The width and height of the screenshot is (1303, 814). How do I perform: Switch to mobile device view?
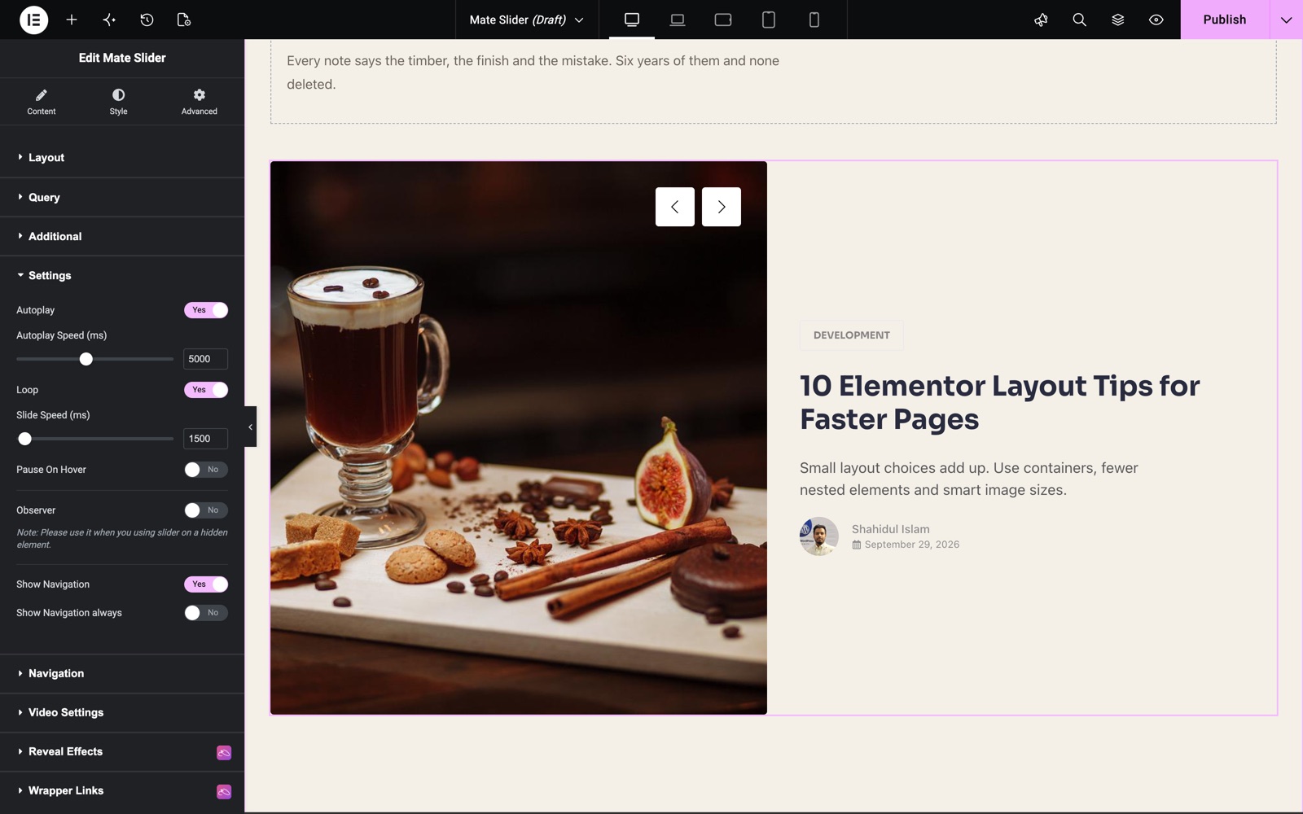pos(814,20)
